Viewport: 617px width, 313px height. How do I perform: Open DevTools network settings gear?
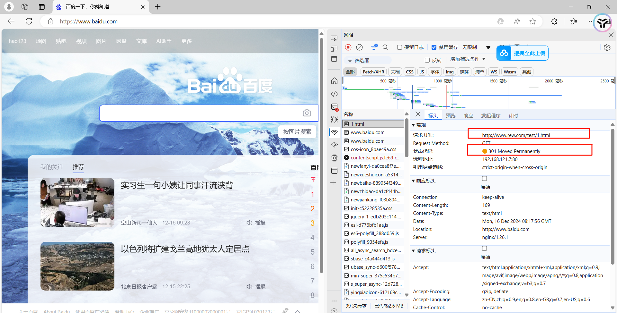[607, 47]
